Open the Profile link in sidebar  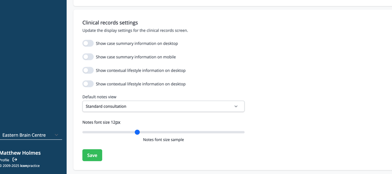coord(4,160)
